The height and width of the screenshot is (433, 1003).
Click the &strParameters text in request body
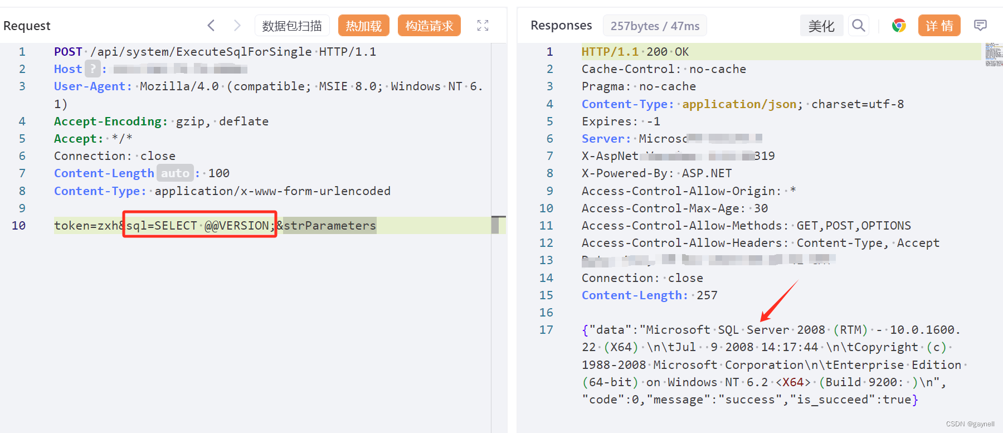click(x=327, y=226)
